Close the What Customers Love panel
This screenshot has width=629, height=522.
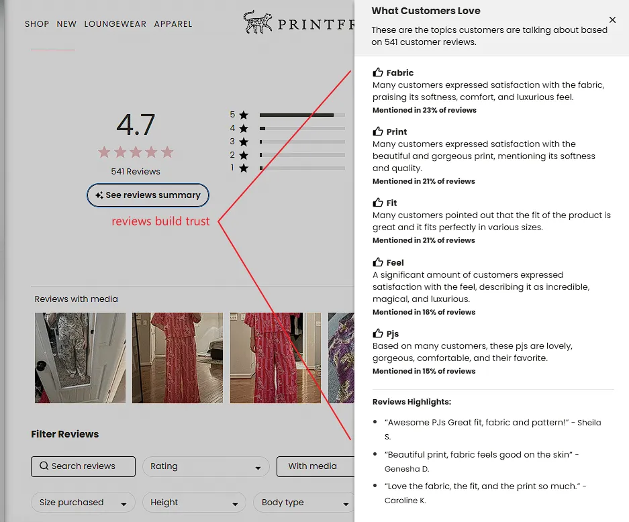(x=612, y=20)
